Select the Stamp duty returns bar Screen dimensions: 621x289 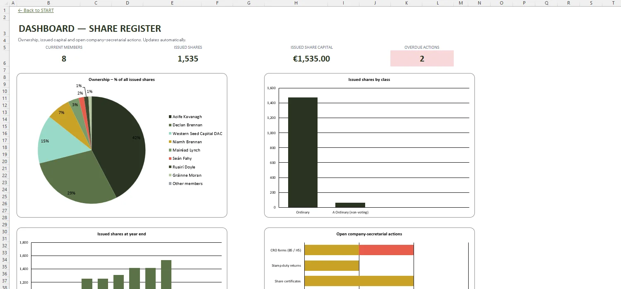pyautogui.click(x=332, y=265)
